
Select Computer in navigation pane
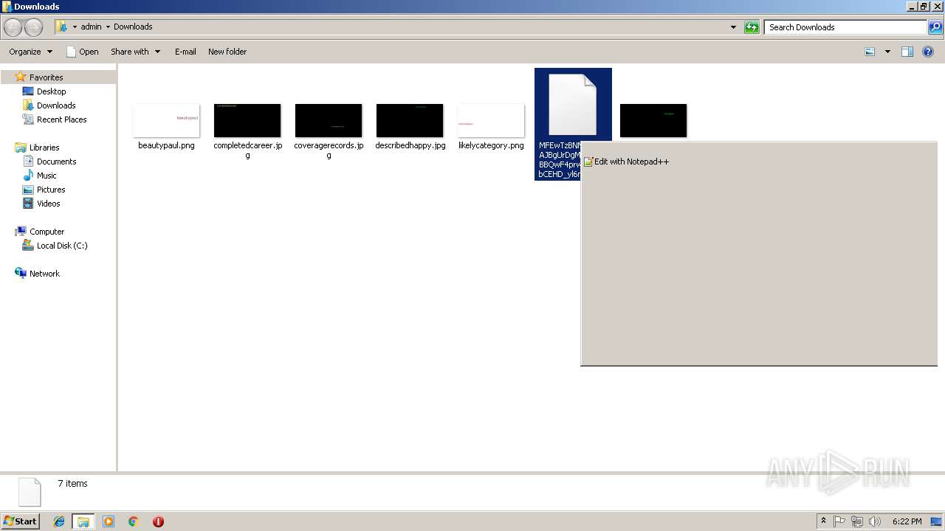pyautogui.click(x=47, y=232)
